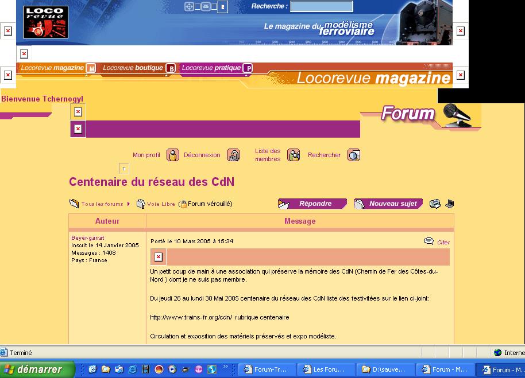This screenshot has height=378, width=525.
Task: Switch to Les Foru... taskbar window
Action: (x=326, y=369)
